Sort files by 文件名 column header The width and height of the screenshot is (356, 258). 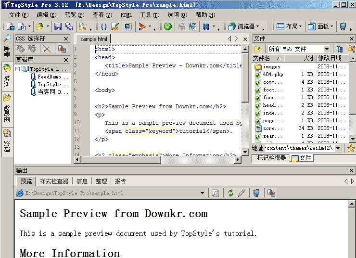tap(268, 58)
